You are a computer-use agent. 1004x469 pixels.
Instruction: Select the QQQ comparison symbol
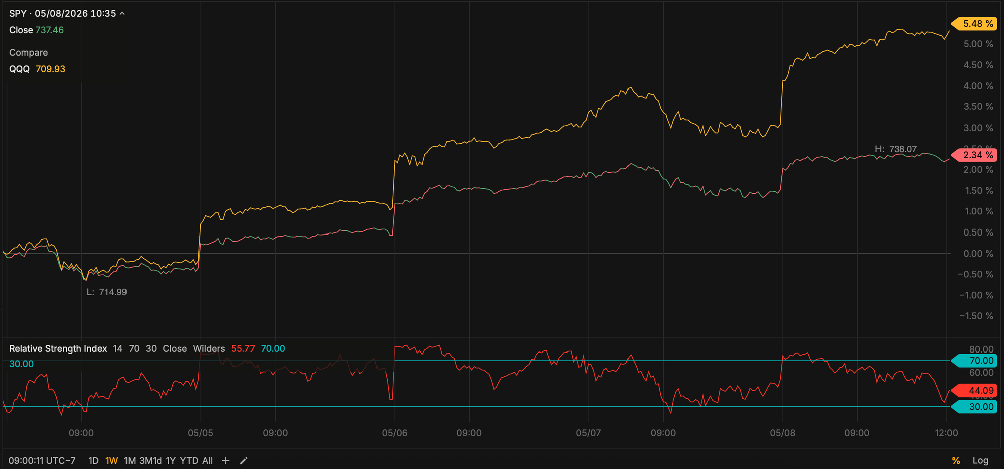click(19, 69)
